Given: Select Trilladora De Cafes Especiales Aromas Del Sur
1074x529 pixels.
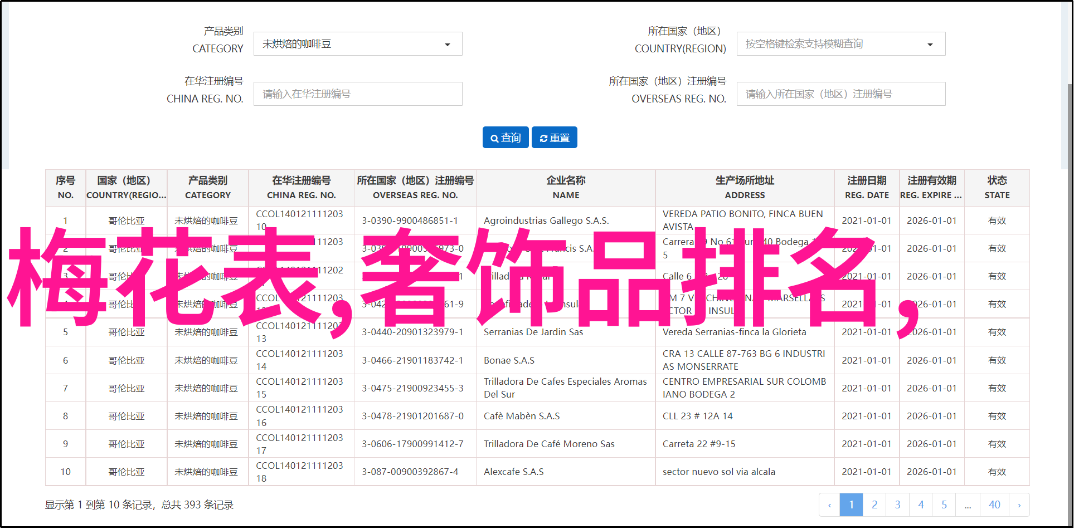Looking at the screenshot, I should click(x=565, y=388).
